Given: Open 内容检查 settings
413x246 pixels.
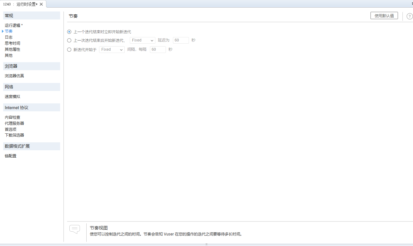Looking at the screenshot, I should (12, 117).
